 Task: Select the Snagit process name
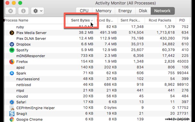(21, 114)
